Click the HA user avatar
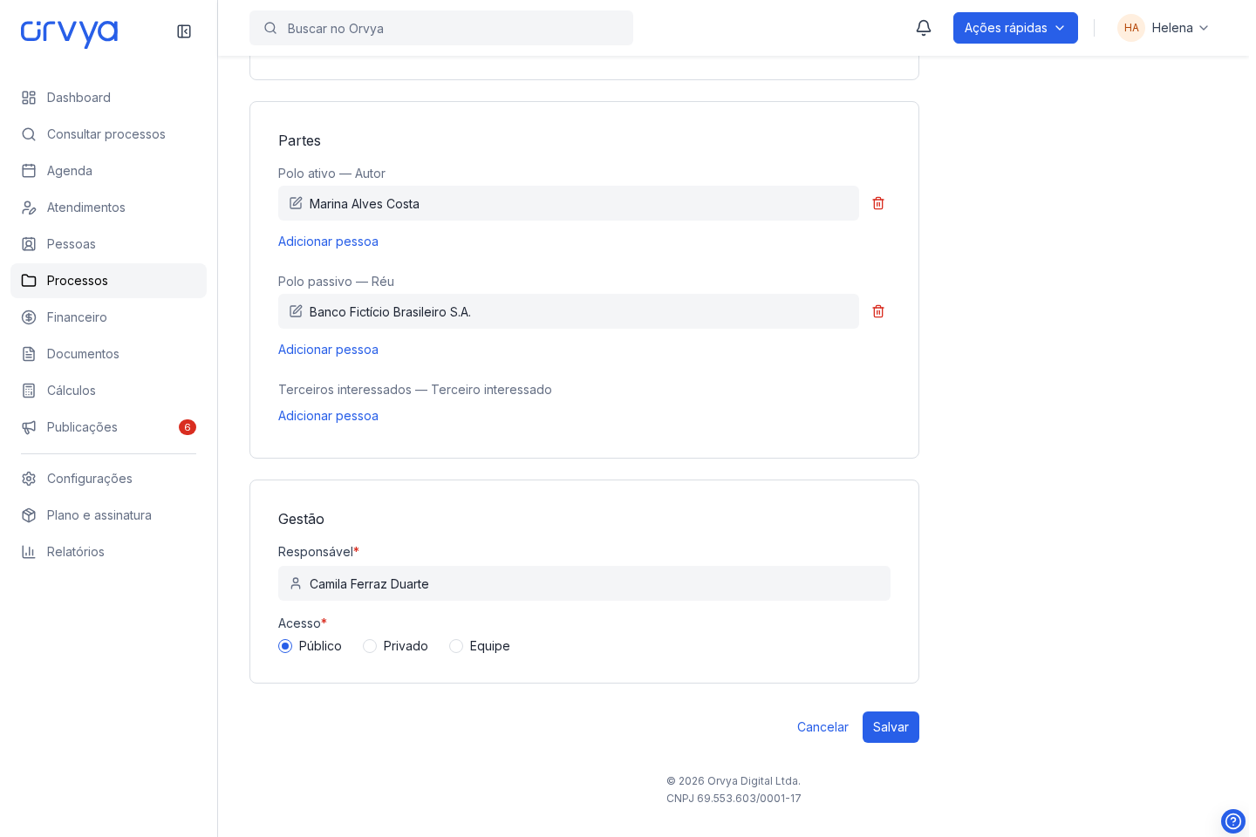 [x=1131, y=28]
